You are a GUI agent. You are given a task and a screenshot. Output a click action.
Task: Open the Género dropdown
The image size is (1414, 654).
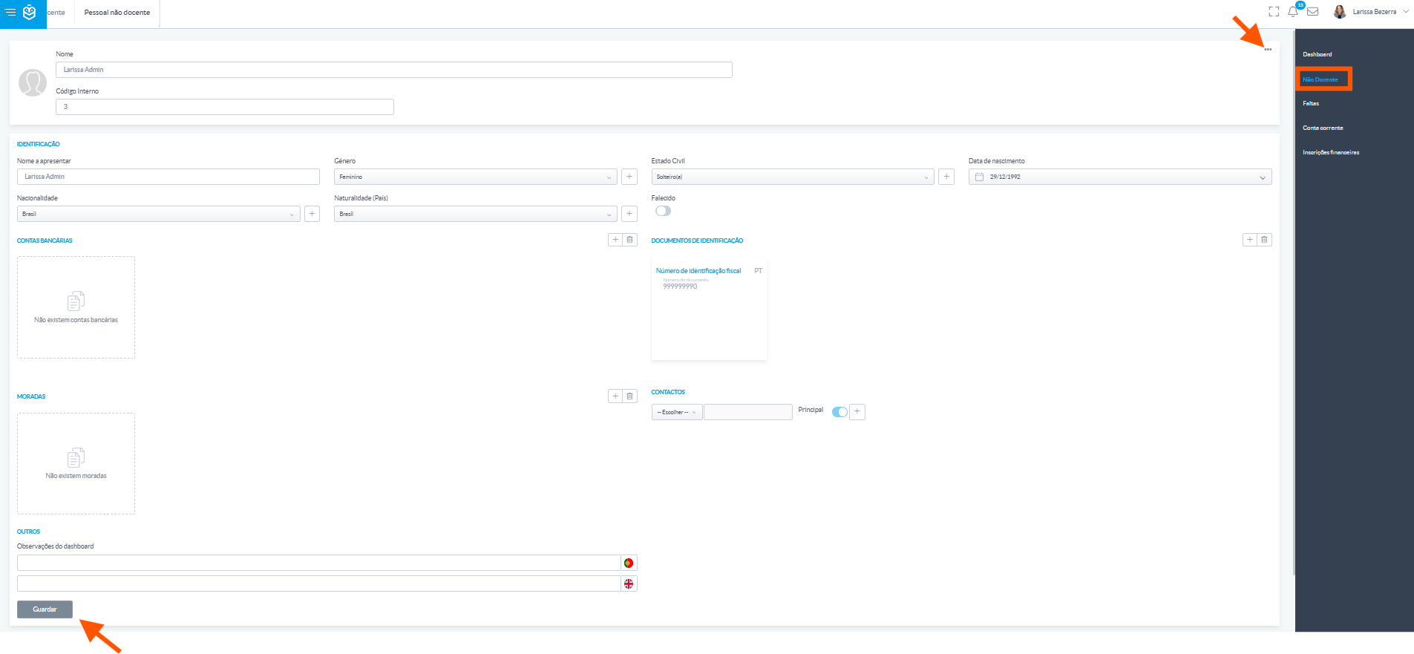click(x=476, y=177)
